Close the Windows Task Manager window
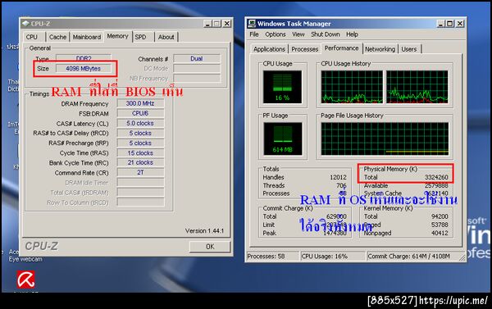Image resolution: width=492 pixels, height=309 pixels. tap(460, 24)
